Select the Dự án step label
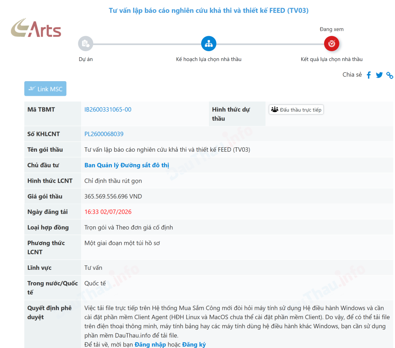This screenshot has height=348, width=395. [x=86, y=59]
